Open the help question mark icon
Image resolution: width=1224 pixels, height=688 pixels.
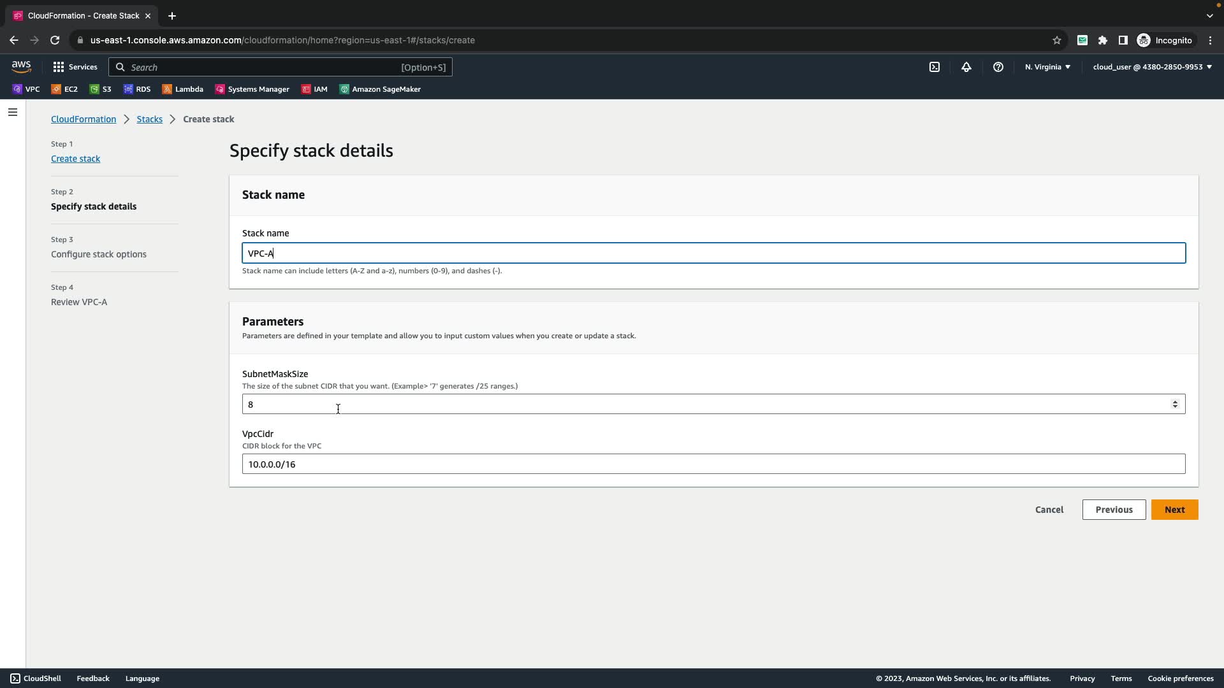coord(998,67)
